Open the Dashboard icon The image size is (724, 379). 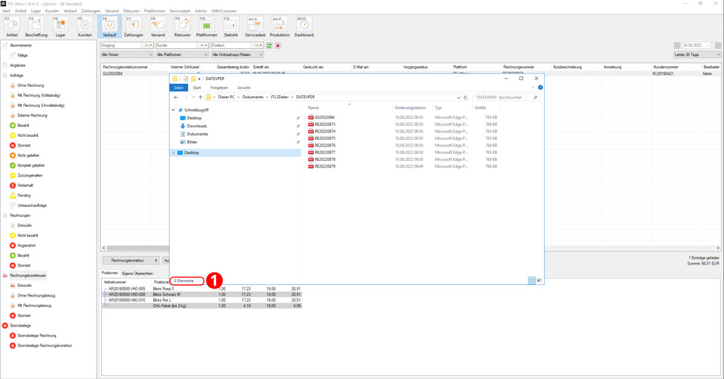[x=304, y=27]
